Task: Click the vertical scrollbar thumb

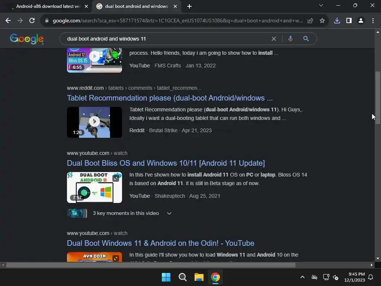Action: 378,98
